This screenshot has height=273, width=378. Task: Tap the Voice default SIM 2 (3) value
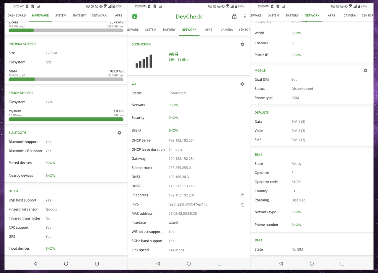coord(298,131)
